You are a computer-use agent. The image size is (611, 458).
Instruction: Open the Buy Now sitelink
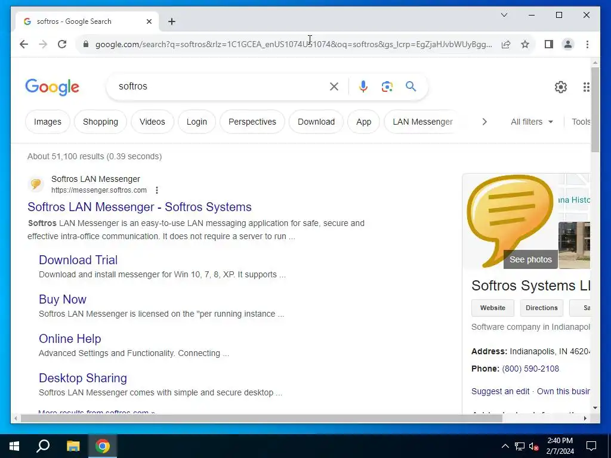click(63, 299)
